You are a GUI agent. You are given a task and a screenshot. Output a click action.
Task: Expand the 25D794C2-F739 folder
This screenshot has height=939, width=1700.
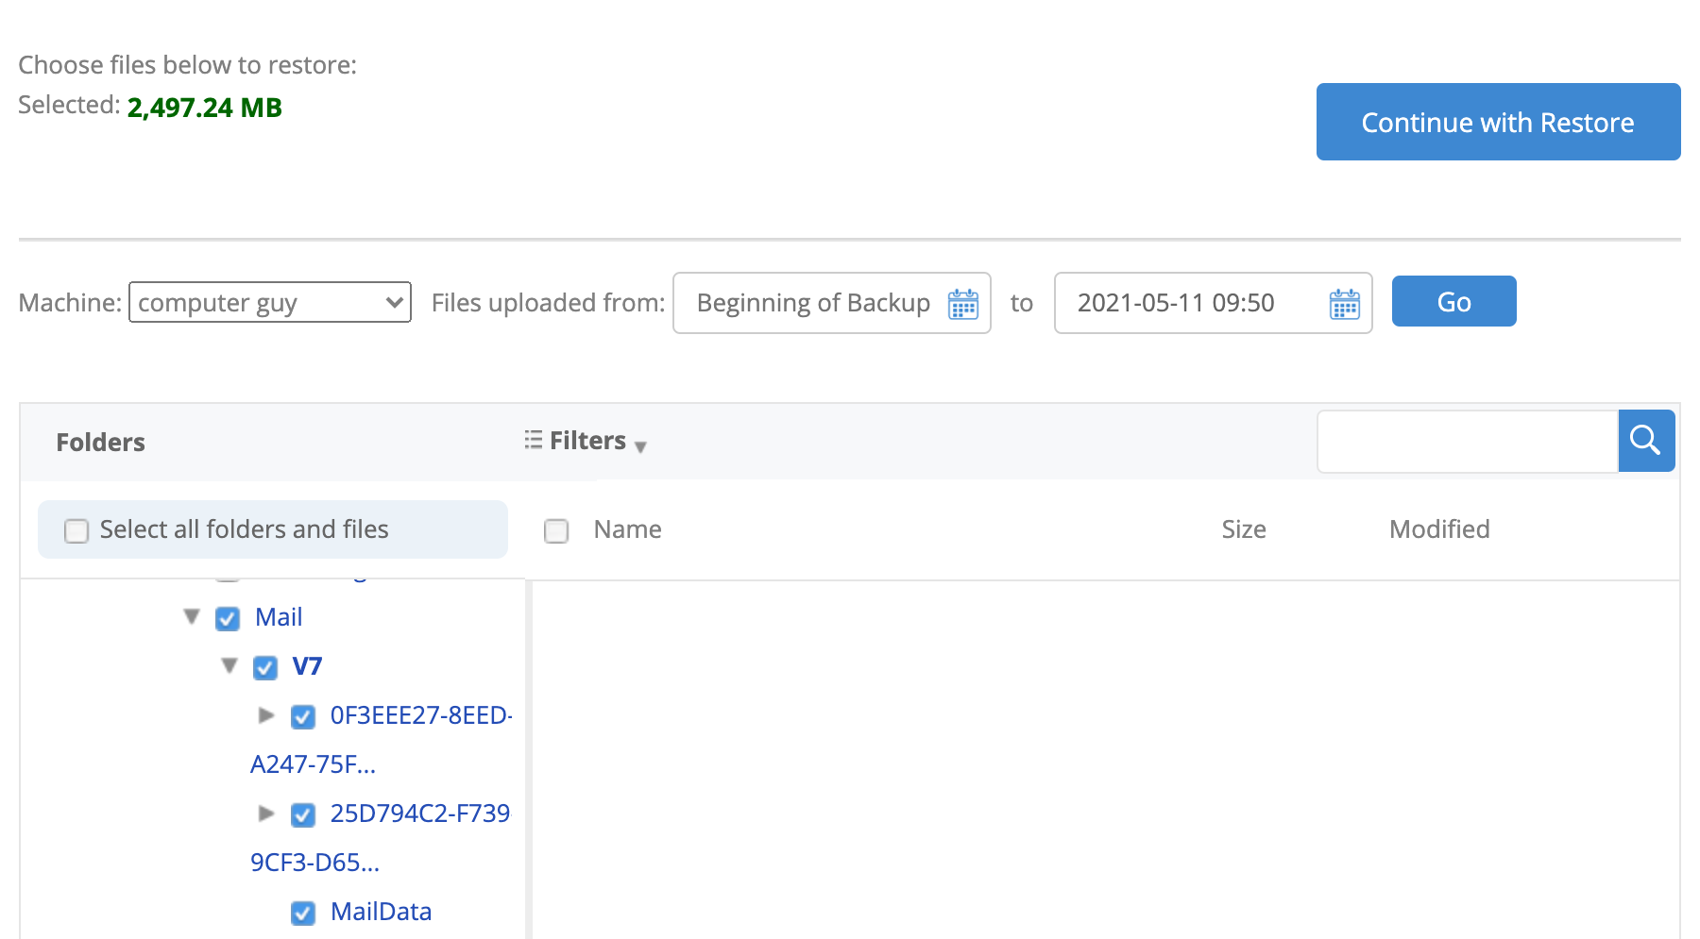(265, 813)
